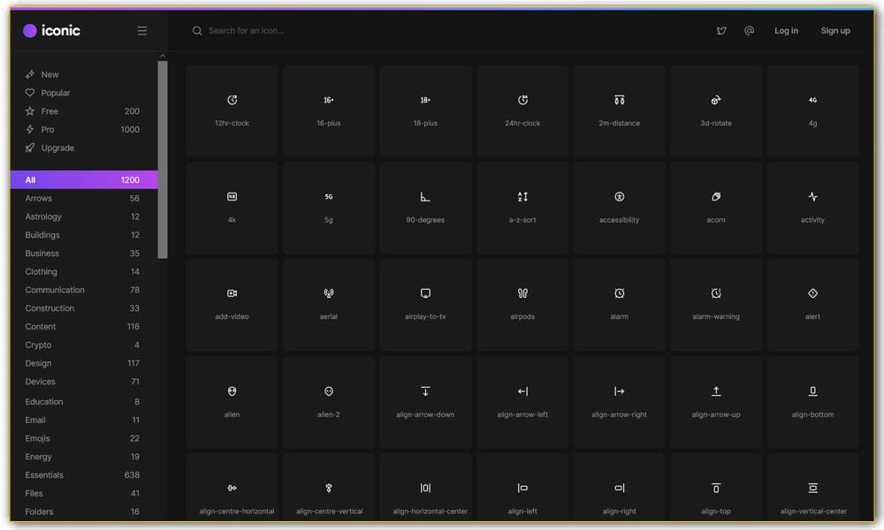Click the add-video icon
This screenshot has height=530, width=884.
click(x=232, y=305)
